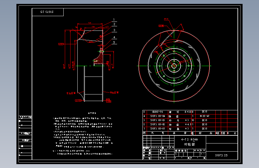The height and width of the screenshot is (168, 259).
Task: Click the 140 width dimension at top
Action: point(90,23)
